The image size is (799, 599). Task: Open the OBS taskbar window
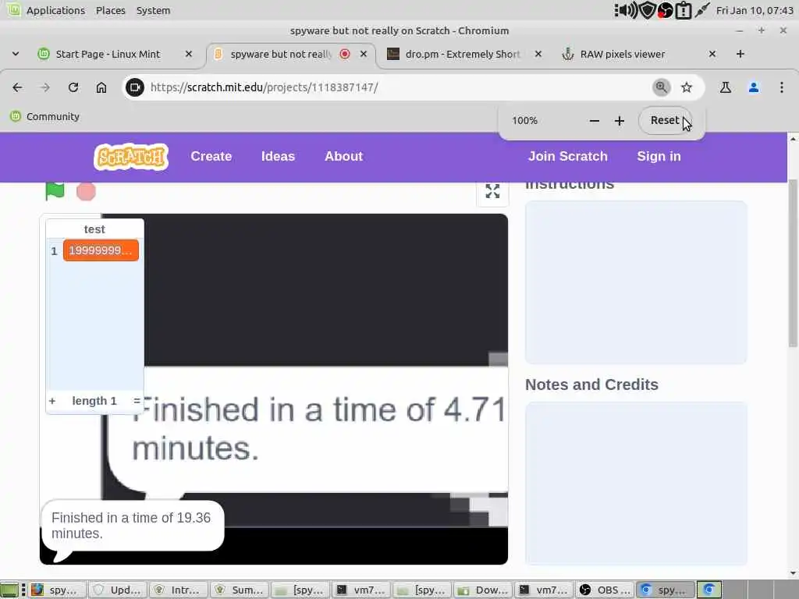tap(605, 590)
